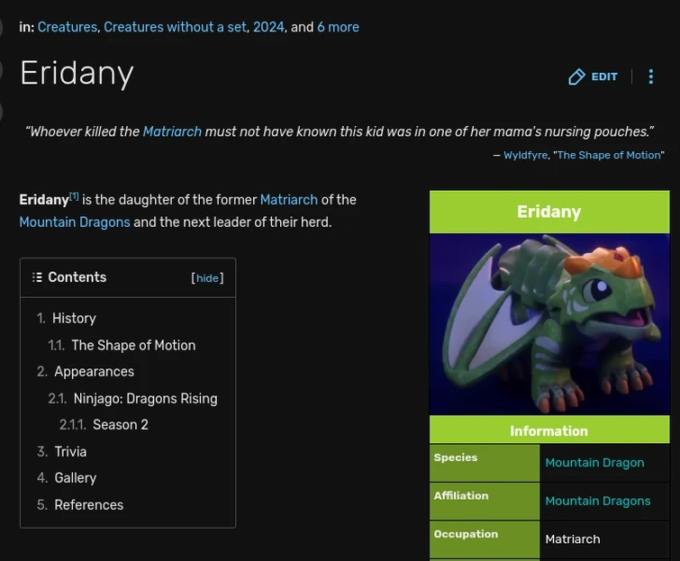The height and width of the screenshot is (561, 680).
Task: Jump to Appearances section in Contents
Action: pos(94,371)
